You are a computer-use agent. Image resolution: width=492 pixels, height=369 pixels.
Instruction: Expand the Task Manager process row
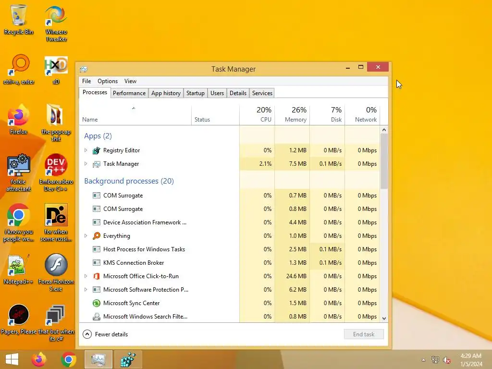[x=86, y=164]
